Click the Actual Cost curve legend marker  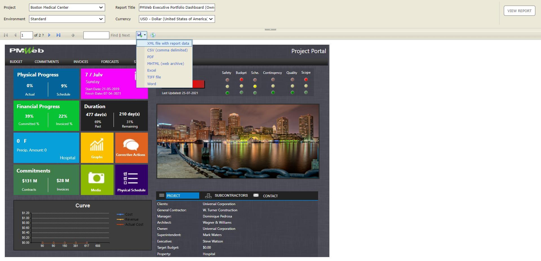pos(120,224)
